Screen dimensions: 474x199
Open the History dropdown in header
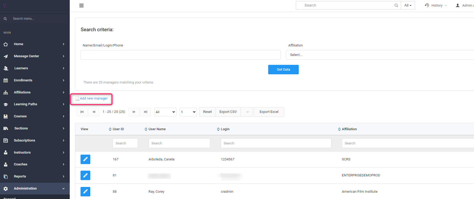(x=436, y=6)
